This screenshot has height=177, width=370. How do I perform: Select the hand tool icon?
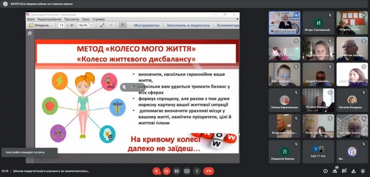(123, 25)
